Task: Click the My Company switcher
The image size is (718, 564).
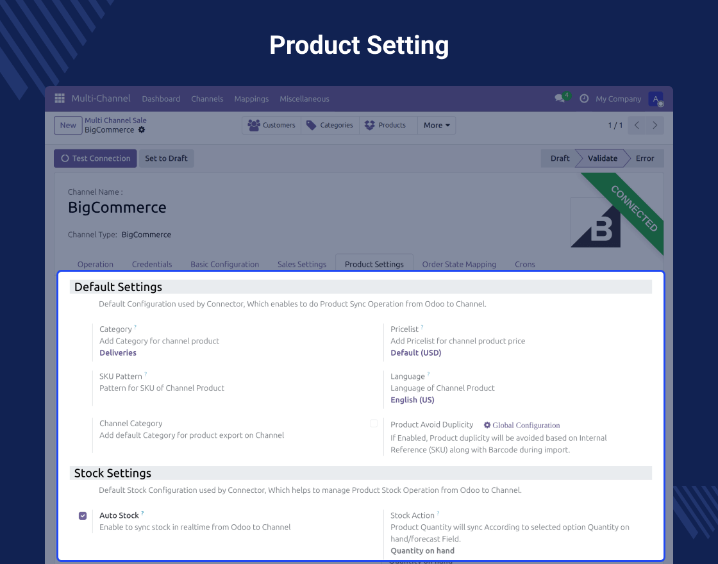Action: (x=618, y=99)
